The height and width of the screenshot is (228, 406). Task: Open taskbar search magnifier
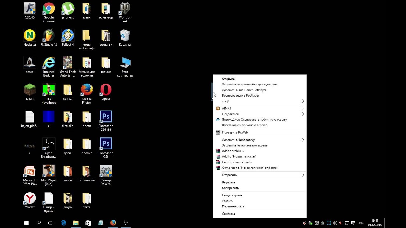(38, 223)
